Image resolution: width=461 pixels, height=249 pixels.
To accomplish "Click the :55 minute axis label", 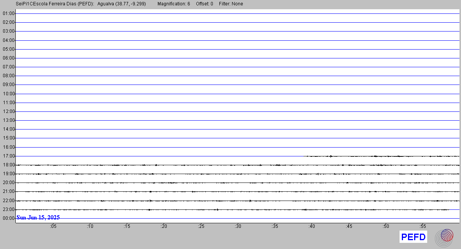I will point(423,226).
